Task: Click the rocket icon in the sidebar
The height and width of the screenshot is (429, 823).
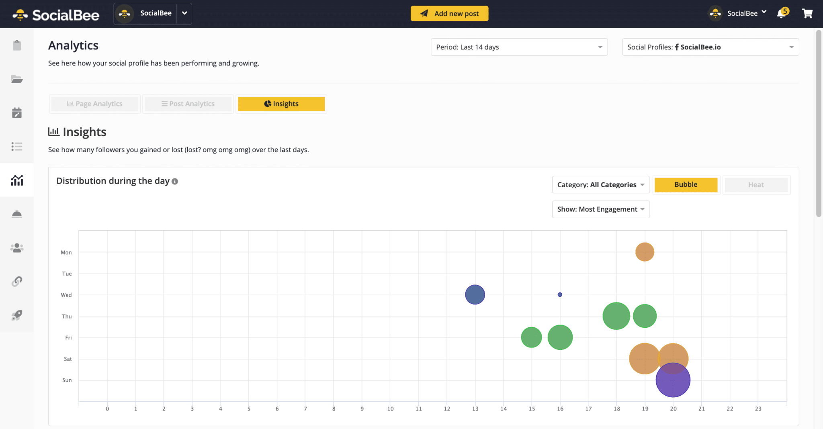Action: pos(17,315)
